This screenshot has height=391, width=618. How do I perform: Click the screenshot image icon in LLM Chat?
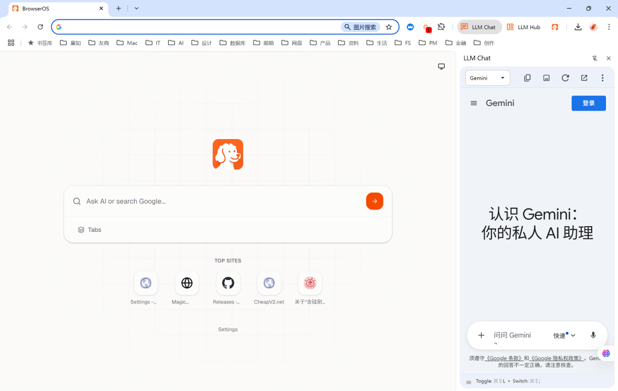pos(546,78)
